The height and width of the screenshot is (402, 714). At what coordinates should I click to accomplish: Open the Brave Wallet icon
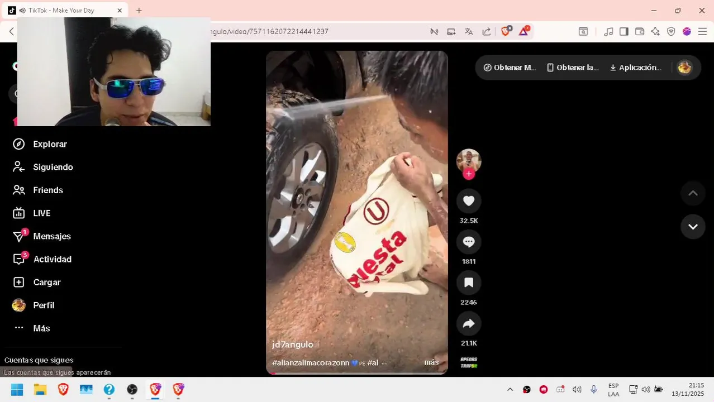pyautogui.click(x=640, y=31)
